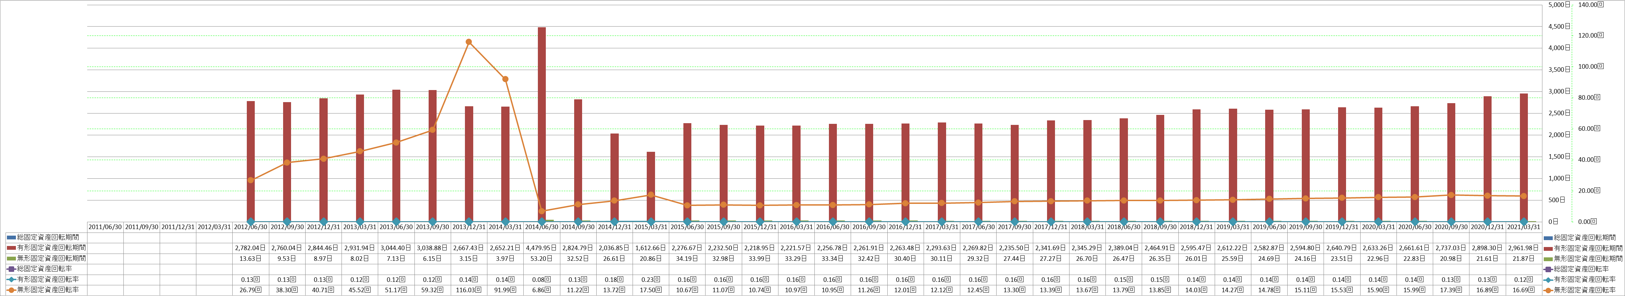Select the 2012/03/31 date header

click(x=214, y=227)
